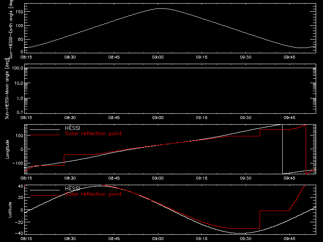Select HESSI legend text in Latitude plot
Screen dimensions: 323x242
72,188
